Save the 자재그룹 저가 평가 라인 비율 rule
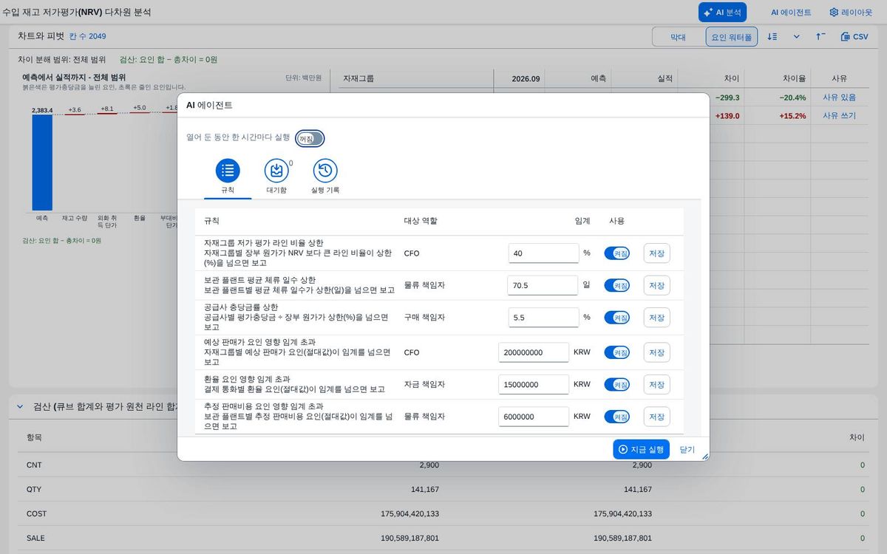Image resolution: width=887 pixels, height=554 pixels. pyautogui.click(x=657, y=253)
